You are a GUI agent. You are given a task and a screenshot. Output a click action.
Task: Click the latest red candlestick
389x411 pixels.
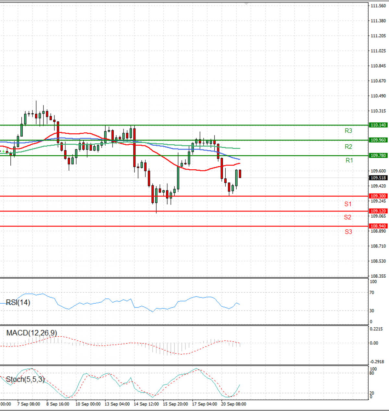point(240,174)
